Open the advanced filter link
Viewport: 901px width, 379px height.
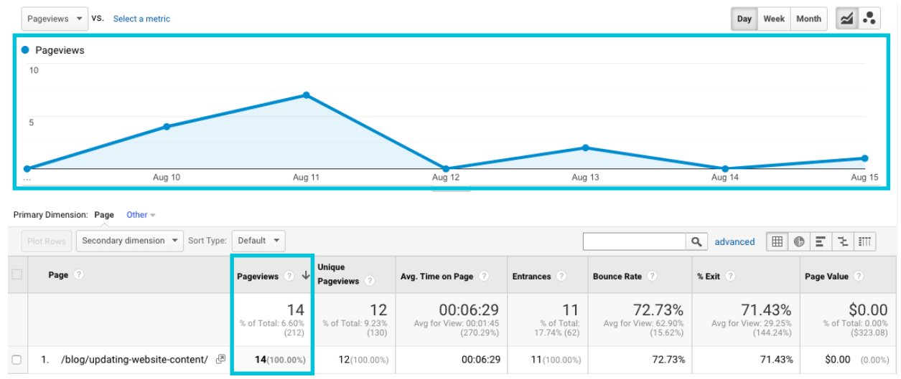pos(734,242)
